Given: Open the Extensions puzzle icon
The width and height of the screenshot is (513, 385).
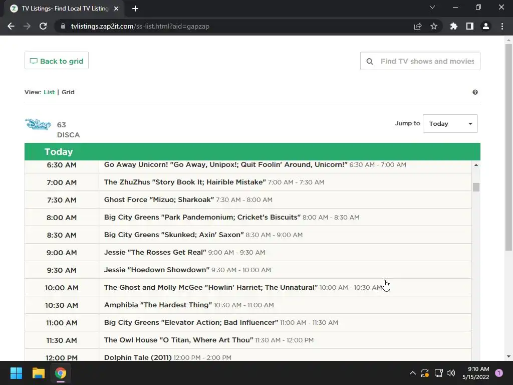Looking at the screenshot, I should click(x=454, y=26).
